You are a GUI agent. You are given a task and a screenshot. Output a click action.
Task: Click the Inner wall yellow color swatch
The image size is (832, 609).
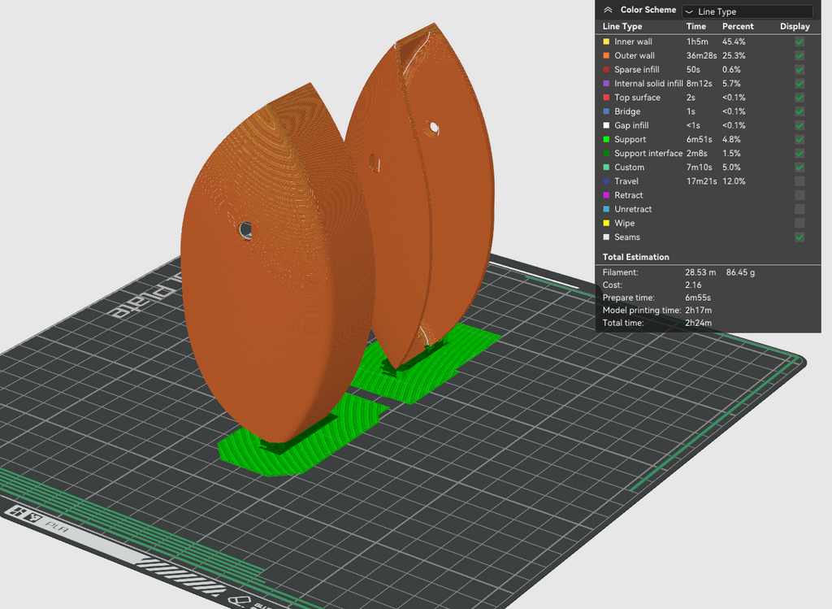point(606,41)
